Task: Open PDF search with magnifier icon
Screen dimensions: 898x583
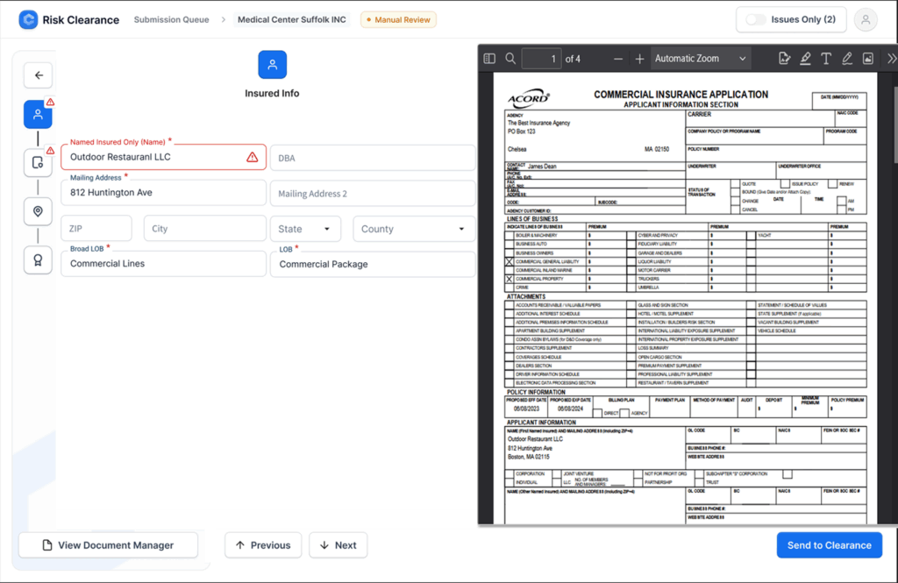Action: click(x=510, y=59)
